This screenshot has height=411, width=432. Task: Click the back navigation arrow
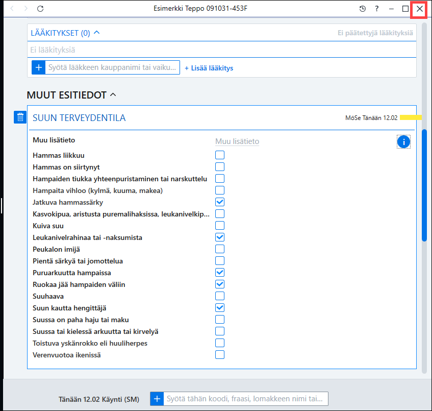tap(12, 9)
